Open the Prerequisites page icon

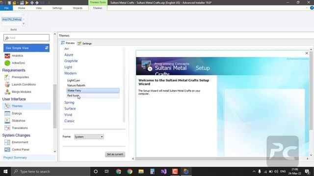tap(7, 77)
